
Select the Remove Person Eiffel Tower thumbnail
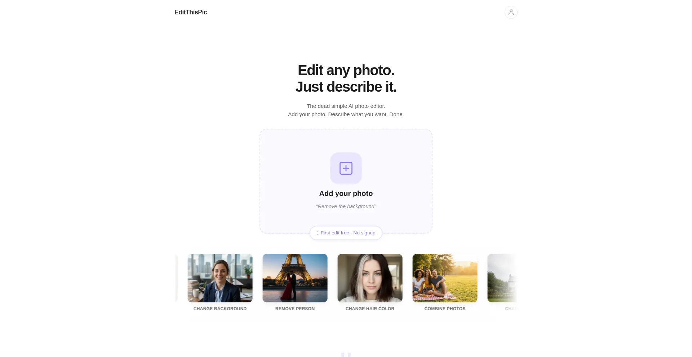tap(295, 278)
